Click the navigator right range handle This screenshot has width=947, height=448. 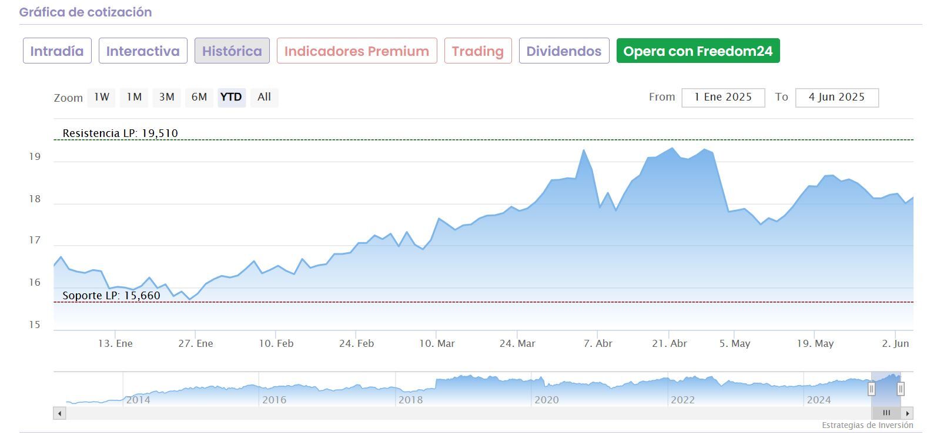tap(900, 389)
